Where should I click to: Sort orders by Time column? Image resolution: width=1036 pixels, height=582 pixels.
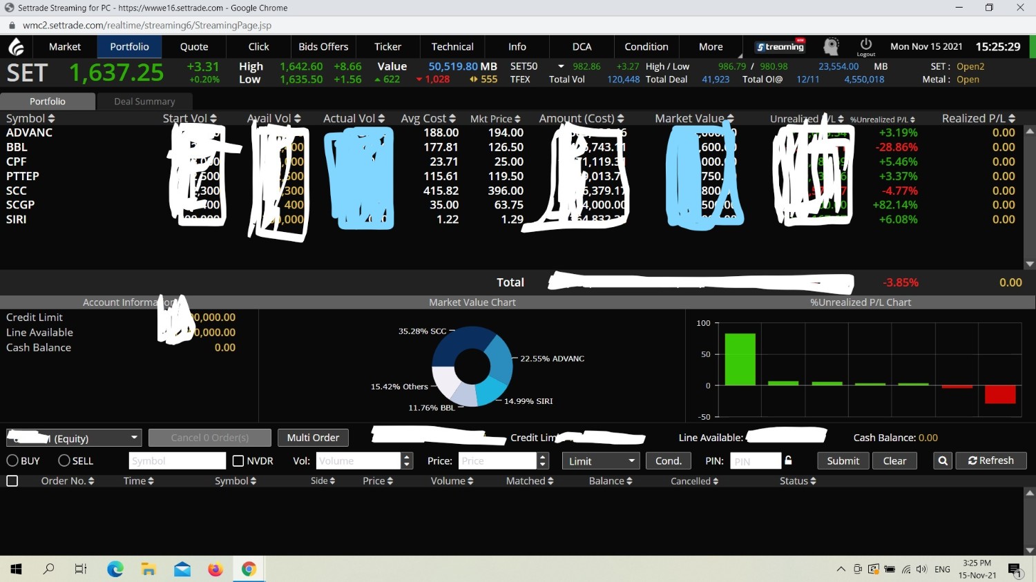pos(151,481)
